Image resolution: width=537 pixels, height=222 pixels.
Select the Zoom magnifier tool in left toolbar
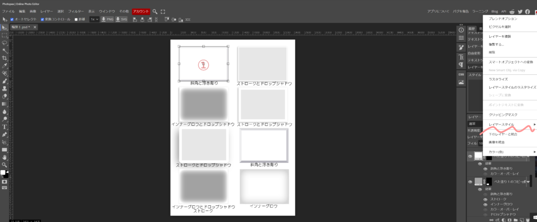[x=5, y=164]
